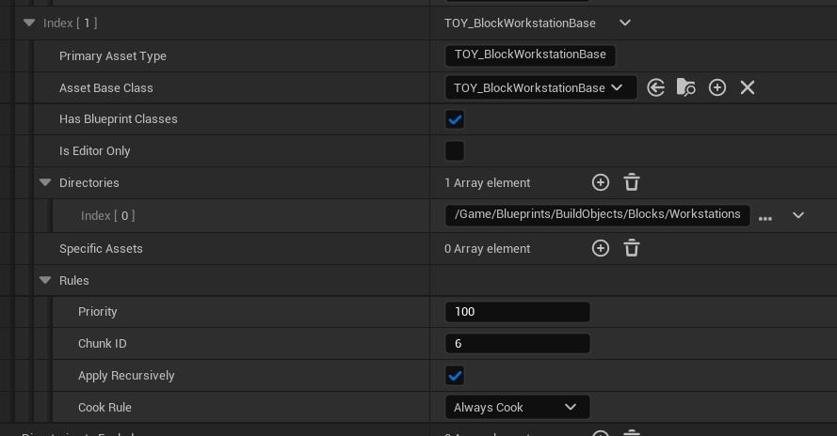Empty Specific Assets array with trash icon
The width and height of the screenshot is (837, 436).
click(x=632, y=248)
